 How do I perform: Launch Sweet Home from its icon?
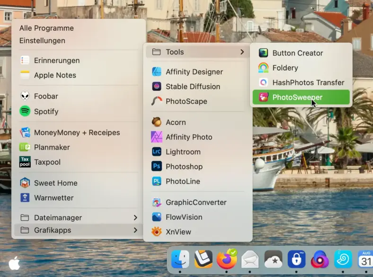pyautogui.click(x=25, y=183)
